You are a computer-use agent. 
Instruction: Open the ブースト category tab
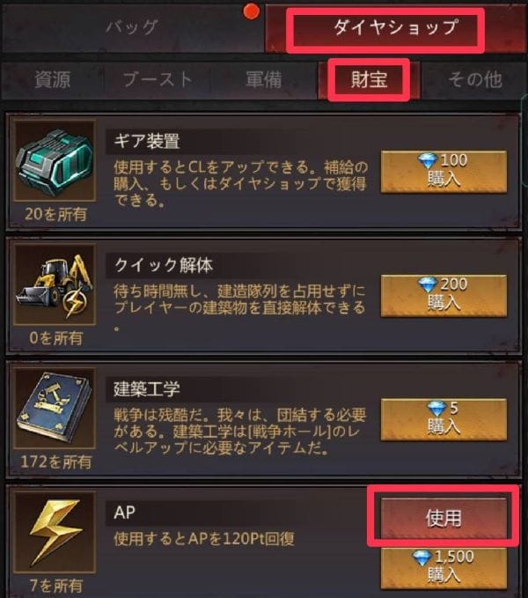click(158, 80)
